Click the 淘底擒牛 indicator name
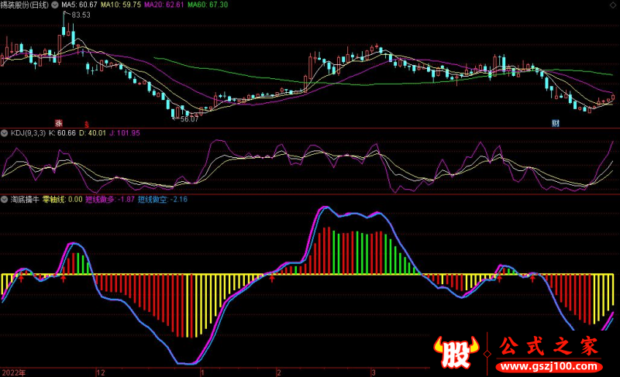Image resolution: width=620 pixels, height=377 pixels. tap(25, 200)
